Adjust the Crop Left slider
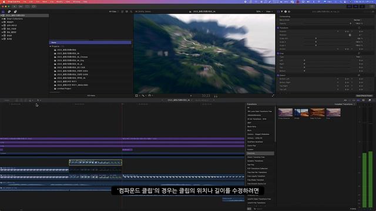376x211 pixels. (304, 60)
